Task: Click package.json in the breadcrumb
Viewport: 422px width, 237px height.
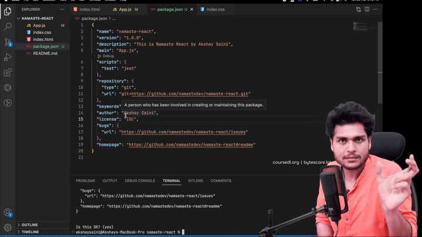Action: pos(94,19)
